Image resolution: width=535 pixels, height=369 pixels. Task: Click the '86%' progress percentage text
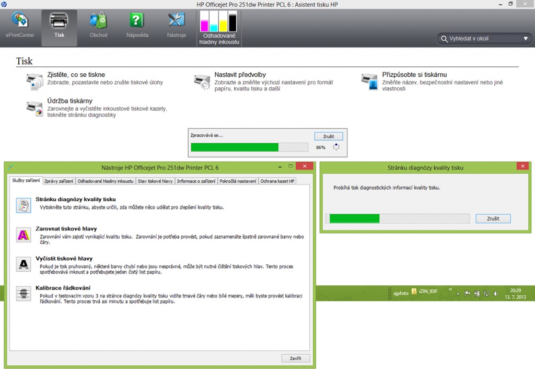[320, 147]
